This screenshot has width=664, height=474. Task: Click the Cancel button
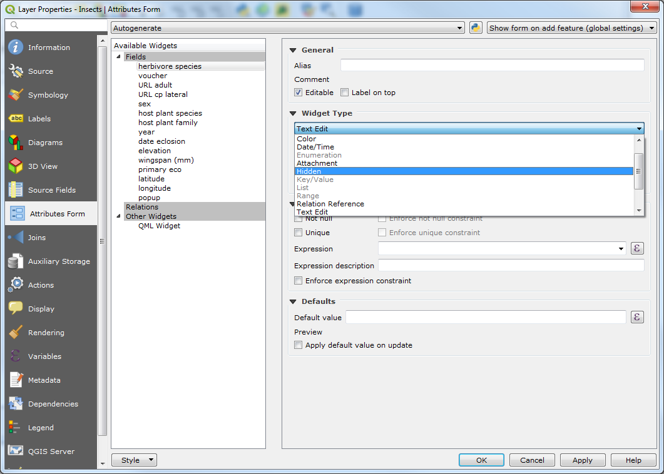coord(533,460)
